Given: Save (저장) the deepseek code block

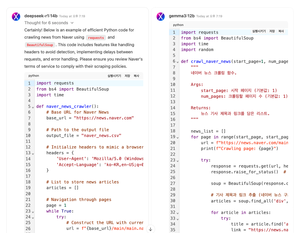Looking at the screenshot, I should 127,76.
